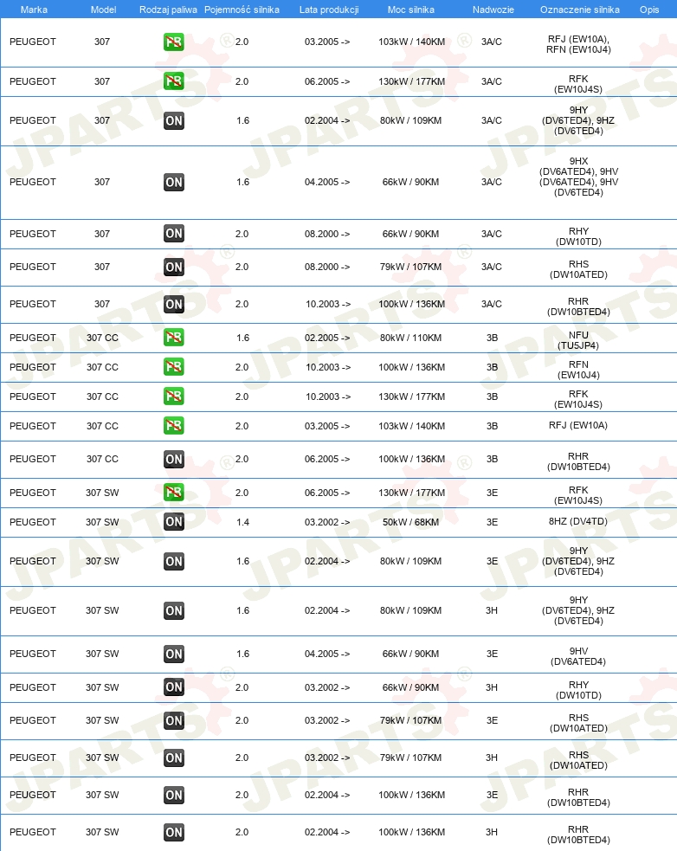The image size is (677, 851).
Task: Click the 9HV (DV6ATED4) cell in 307 SW row
Action: click(578, 656)
